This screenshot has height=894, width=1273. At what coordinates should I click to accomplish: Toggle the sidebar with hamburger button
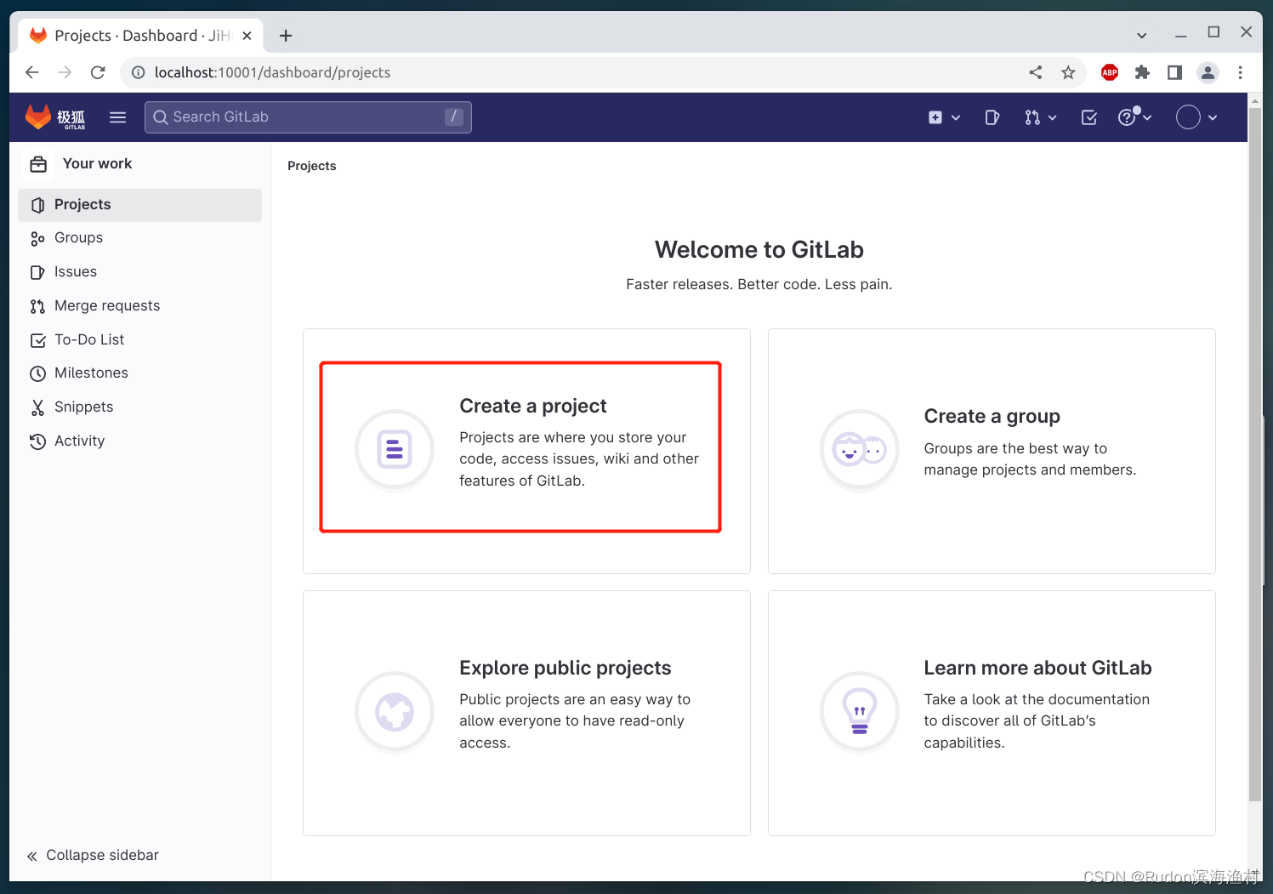117,117
